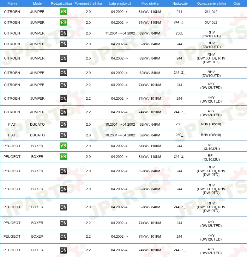Click 62kW / 84KM in Peugeot 244, Z_ row
The height and width of the screenshot is (257, 247).
click(x=150, y=207)
